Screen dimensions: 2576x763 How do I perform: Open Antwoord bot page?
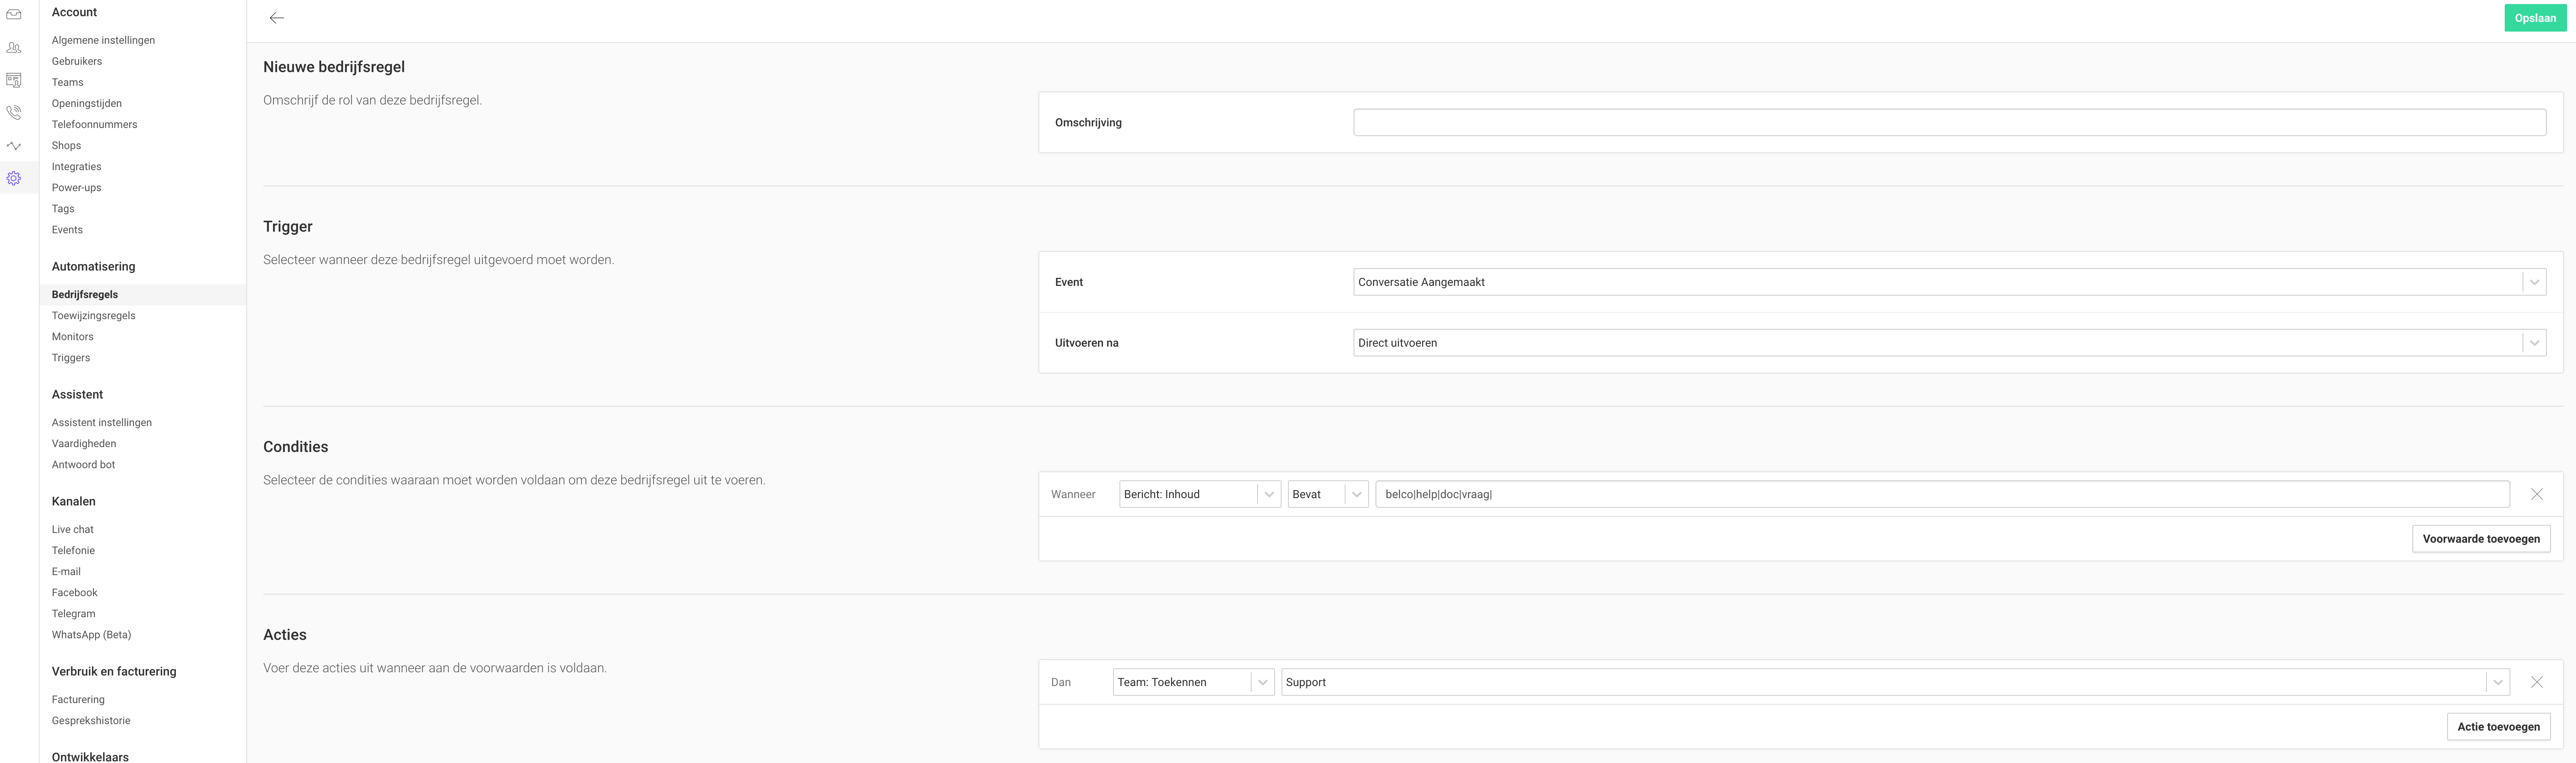pos(83,464)
